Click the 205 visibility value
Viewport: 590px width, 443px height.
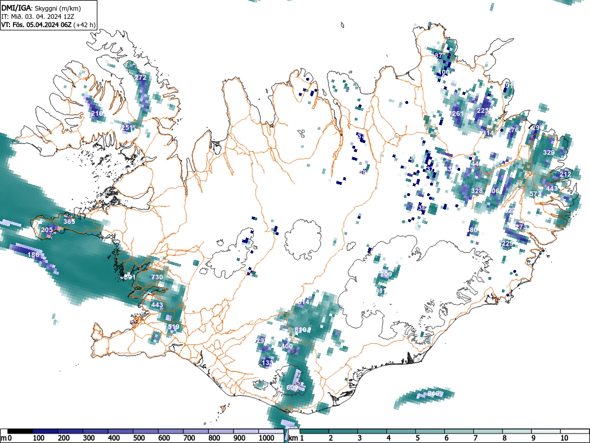tap(47, 230)
